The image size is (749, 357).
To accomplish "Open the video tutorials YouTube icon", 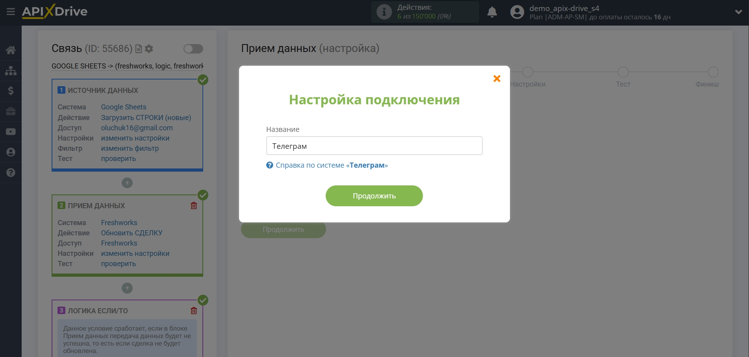I will [11, 132].
